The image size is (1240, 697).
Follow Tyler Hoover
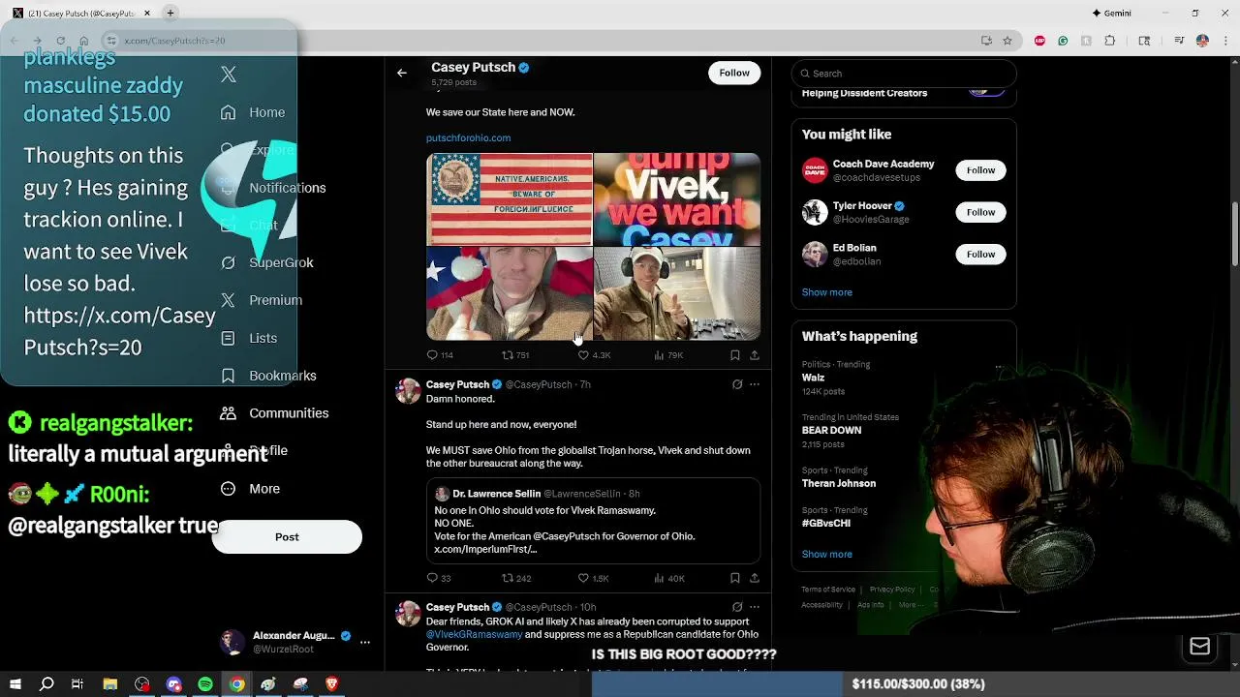(980, 212)
